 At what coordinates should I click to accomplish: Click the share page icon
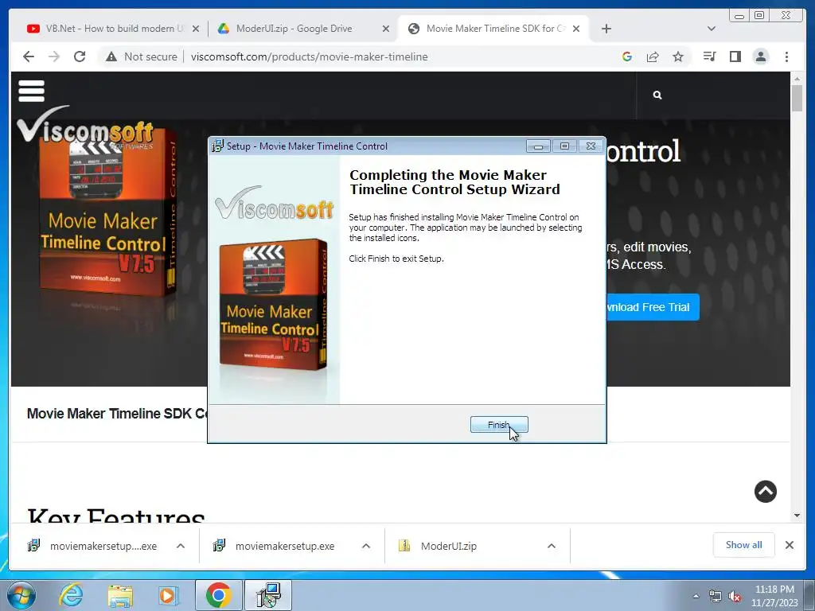pos(653,56)
